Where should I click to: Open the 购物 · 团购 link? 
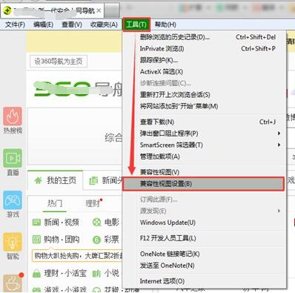pyautogui.click(x=62, y=240)
